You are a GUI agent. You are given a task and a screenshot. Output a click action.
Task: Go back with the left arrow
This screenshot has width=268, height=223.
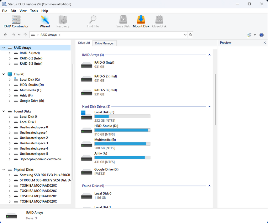pos(6,35)
